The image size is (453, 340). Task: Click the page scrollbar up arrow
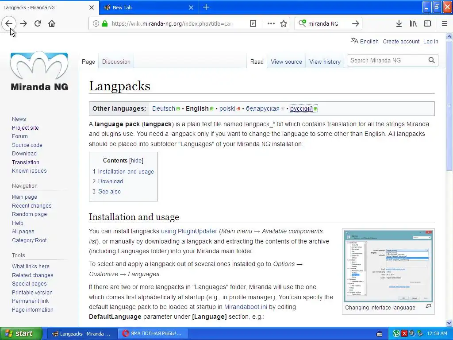449,36
